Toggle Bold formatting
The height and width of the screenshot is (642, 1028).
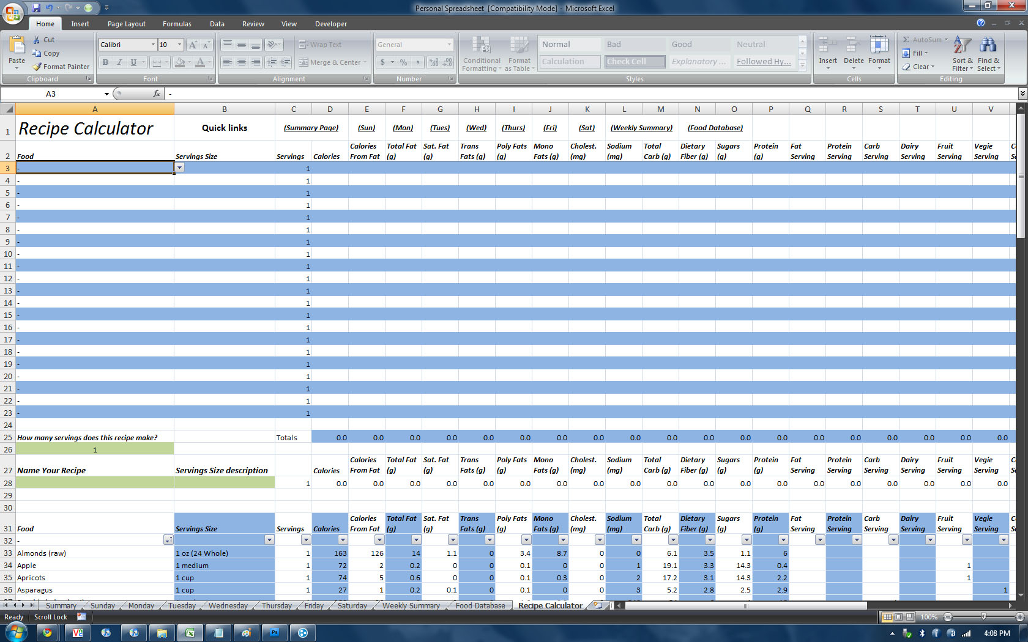105,62
